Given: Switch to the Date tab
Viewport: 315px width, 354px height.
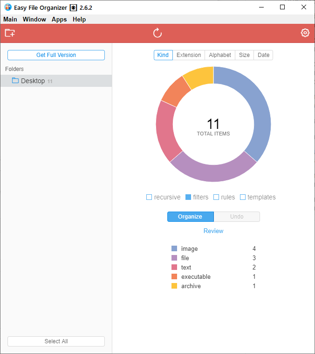Looking at the screenshot, I should [263, 55].
